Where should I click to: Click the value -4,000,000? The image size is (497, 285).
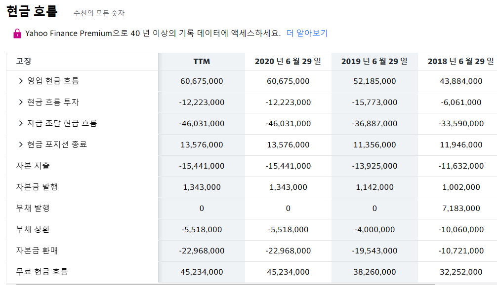[x=374, y=230]
